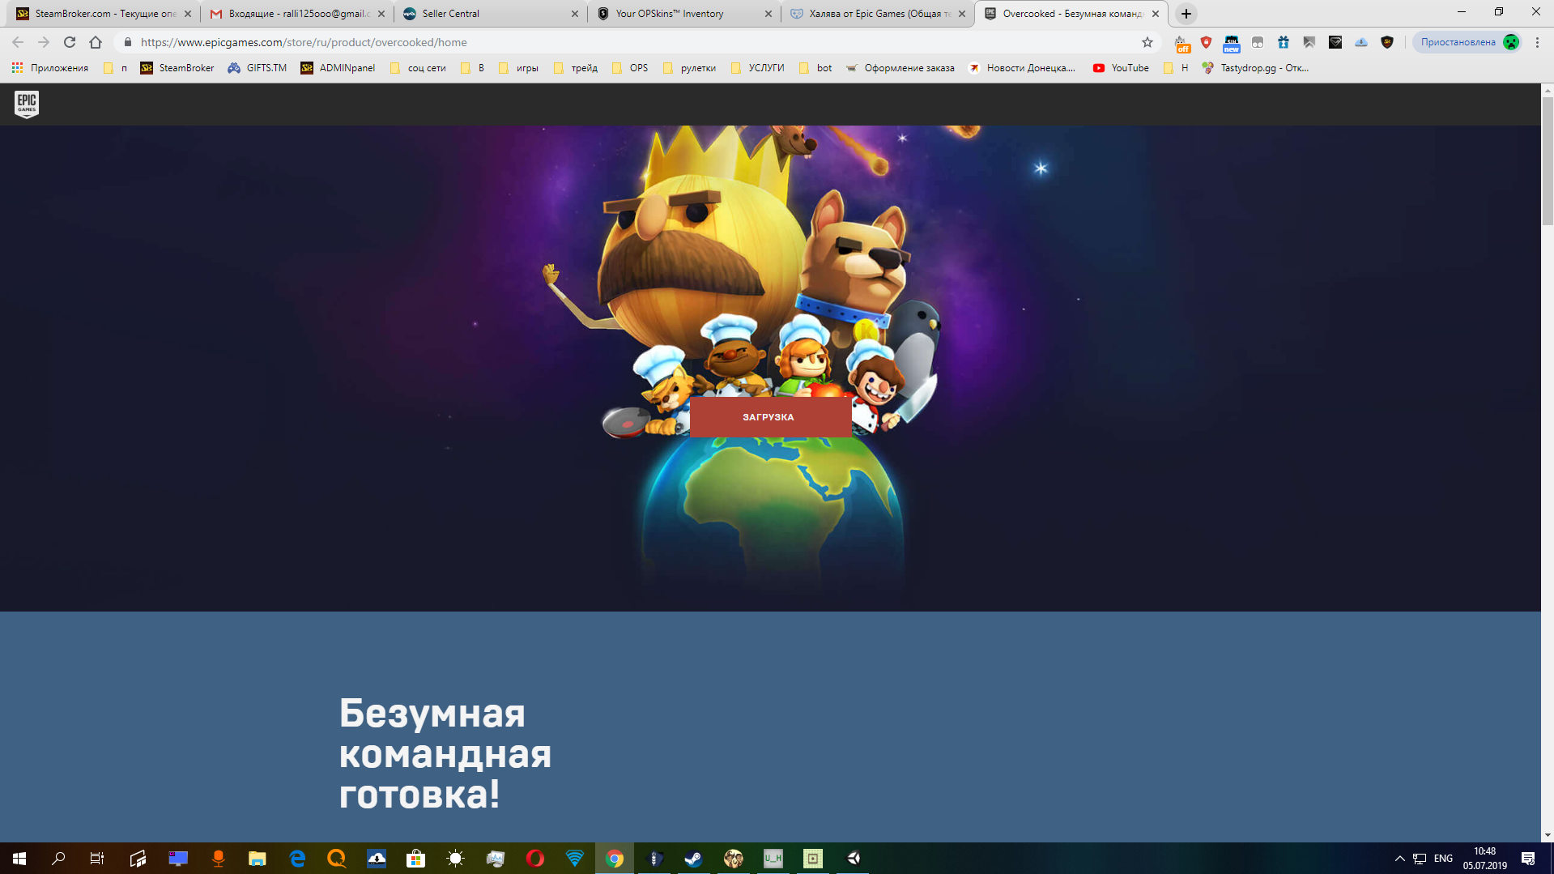Launch File Explorer from taskbar
Viewport: 1554px width, 874px height.
pyautogui.click(x=258, y=858)
